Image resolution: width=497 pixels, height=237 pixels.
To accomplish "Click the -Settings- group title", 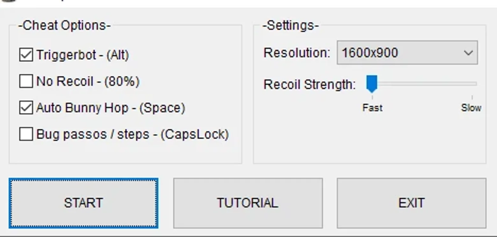I will click(291, 25).
